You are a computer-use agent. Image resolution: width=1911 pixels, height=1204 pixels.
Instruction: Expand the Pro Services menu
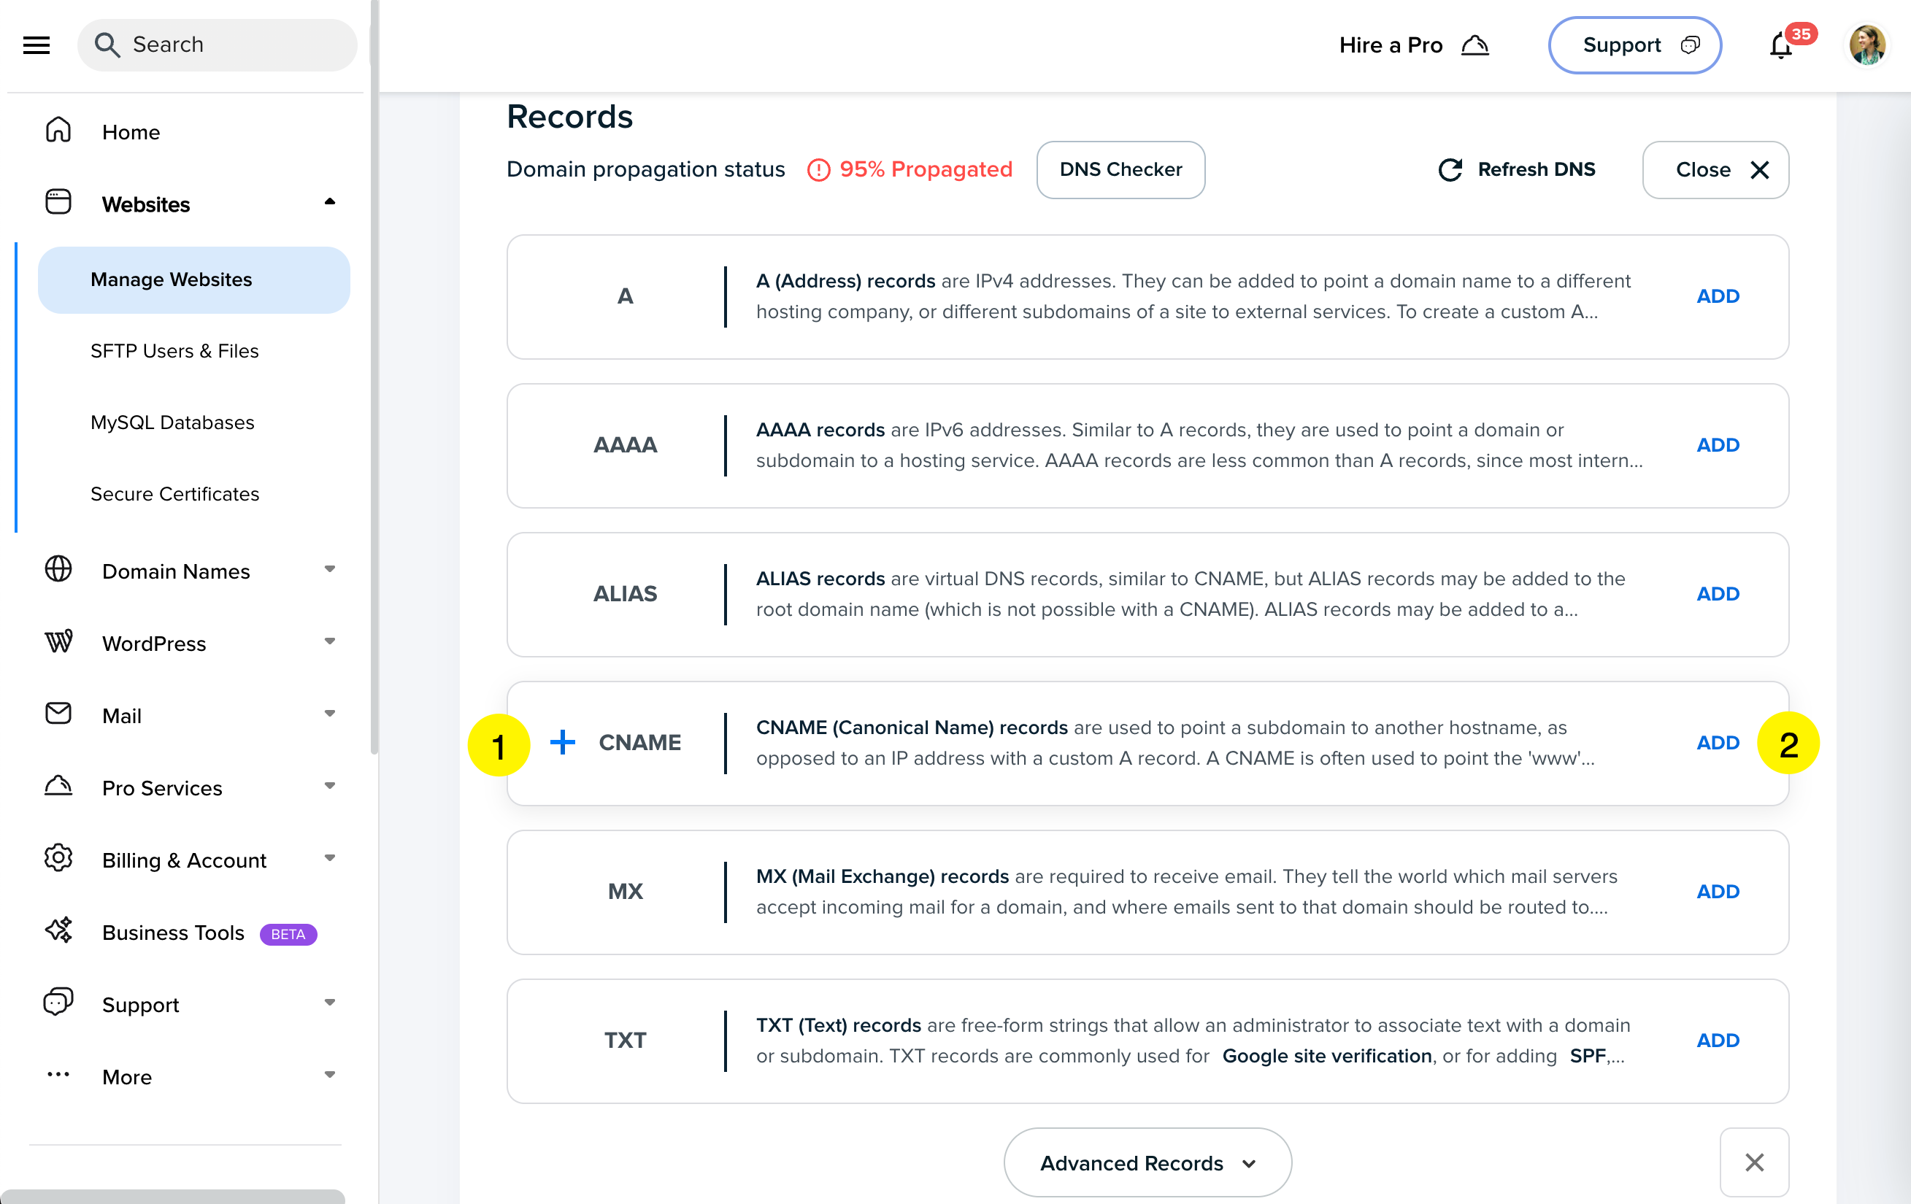tap(329, 786)
